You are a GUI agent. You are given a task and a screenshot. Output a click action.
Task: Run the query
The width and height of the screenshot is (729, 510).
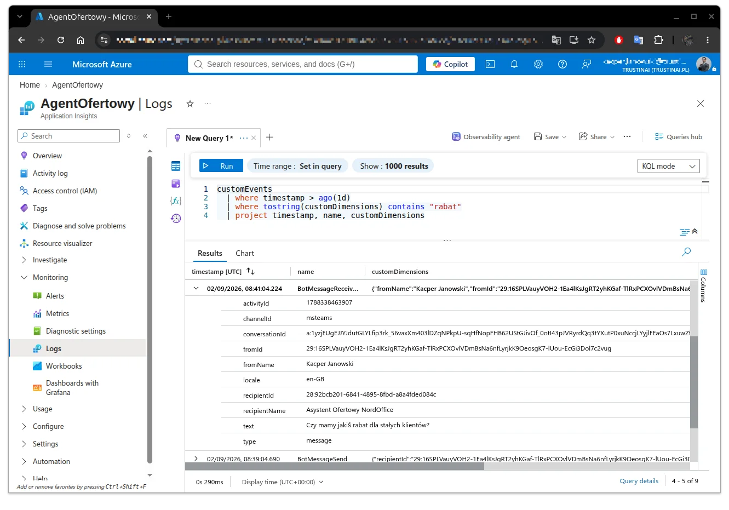221,166
